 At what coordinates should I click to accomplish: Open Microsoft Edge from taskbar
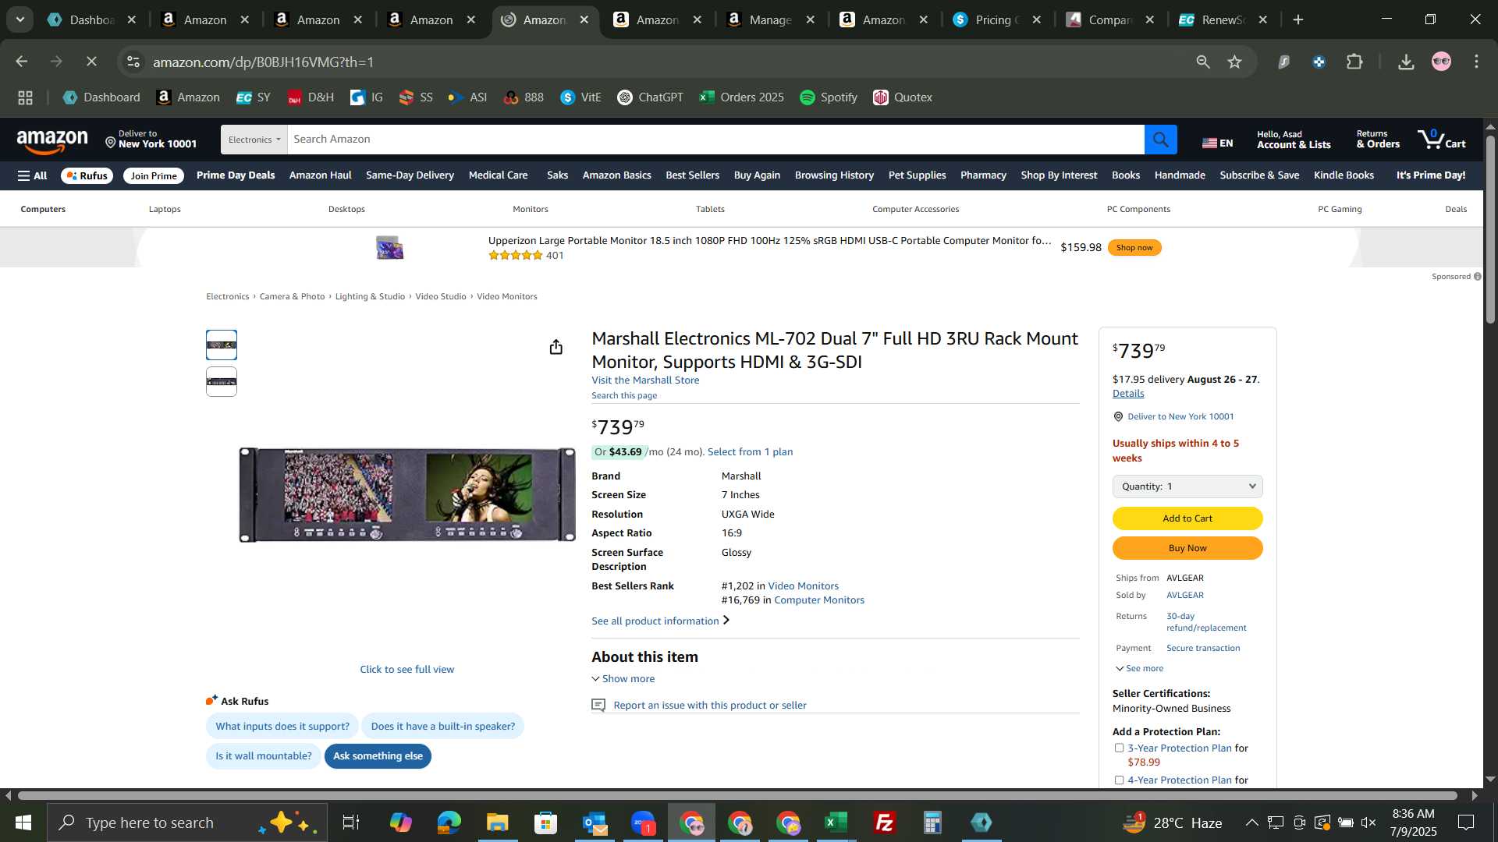(x=449, y=823)
